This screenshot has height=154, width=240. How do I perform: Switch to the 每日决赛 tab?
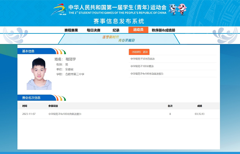tap(94, 30)
